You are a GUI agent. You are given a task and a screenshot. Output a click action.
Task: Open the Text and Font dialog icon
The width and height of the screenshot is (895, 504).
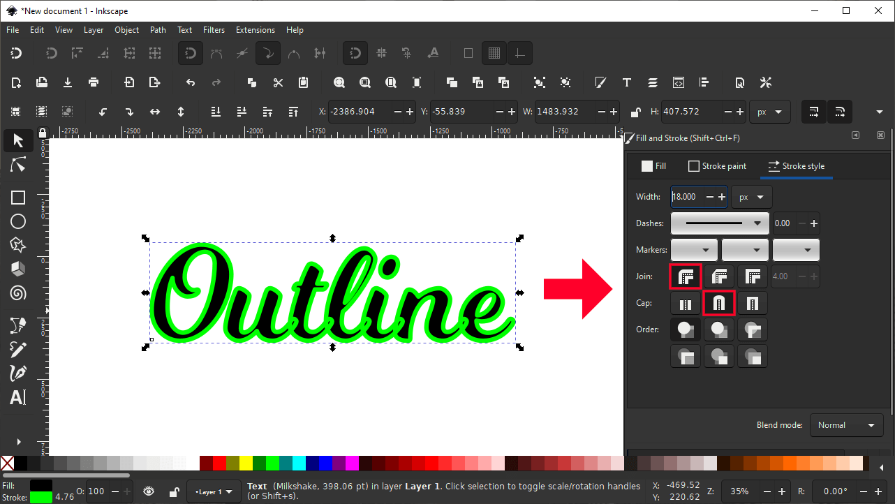pos(626,82)
